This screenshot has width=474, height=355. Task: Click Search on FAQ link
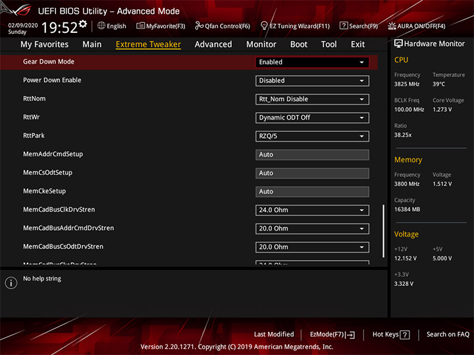coord(448,335)
